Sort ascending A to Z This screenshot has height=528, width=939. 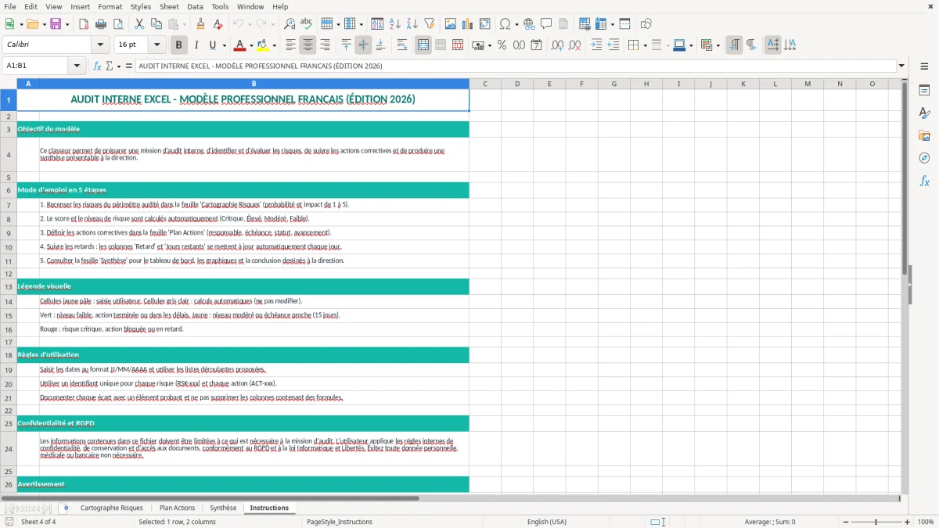click(x=395, y=24)
